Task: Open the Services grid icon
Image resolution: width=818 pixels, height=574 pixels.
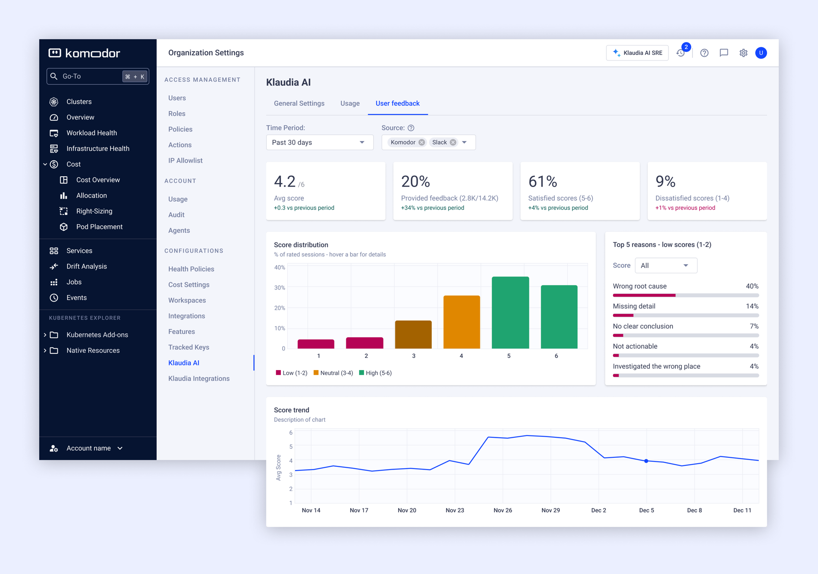Action: pos(54,251)
